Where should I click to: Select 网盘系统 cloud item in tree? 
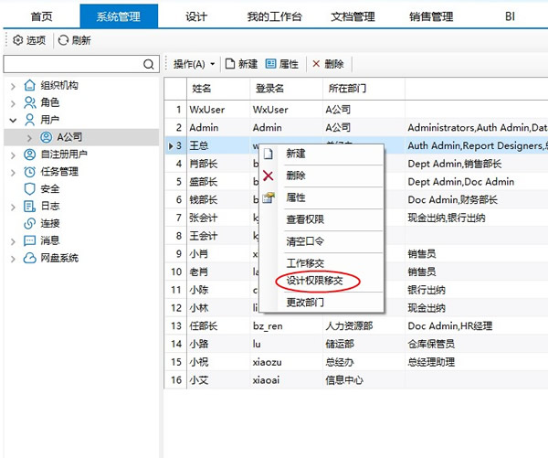point(66,258)
